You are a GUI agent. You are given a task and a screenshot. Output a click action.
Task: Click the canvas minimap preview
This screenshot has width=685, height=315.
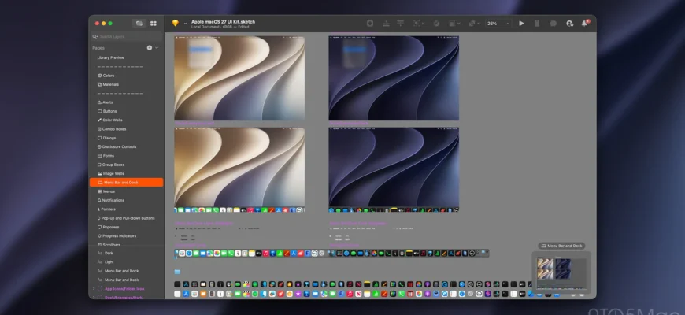tap(561, 272)
